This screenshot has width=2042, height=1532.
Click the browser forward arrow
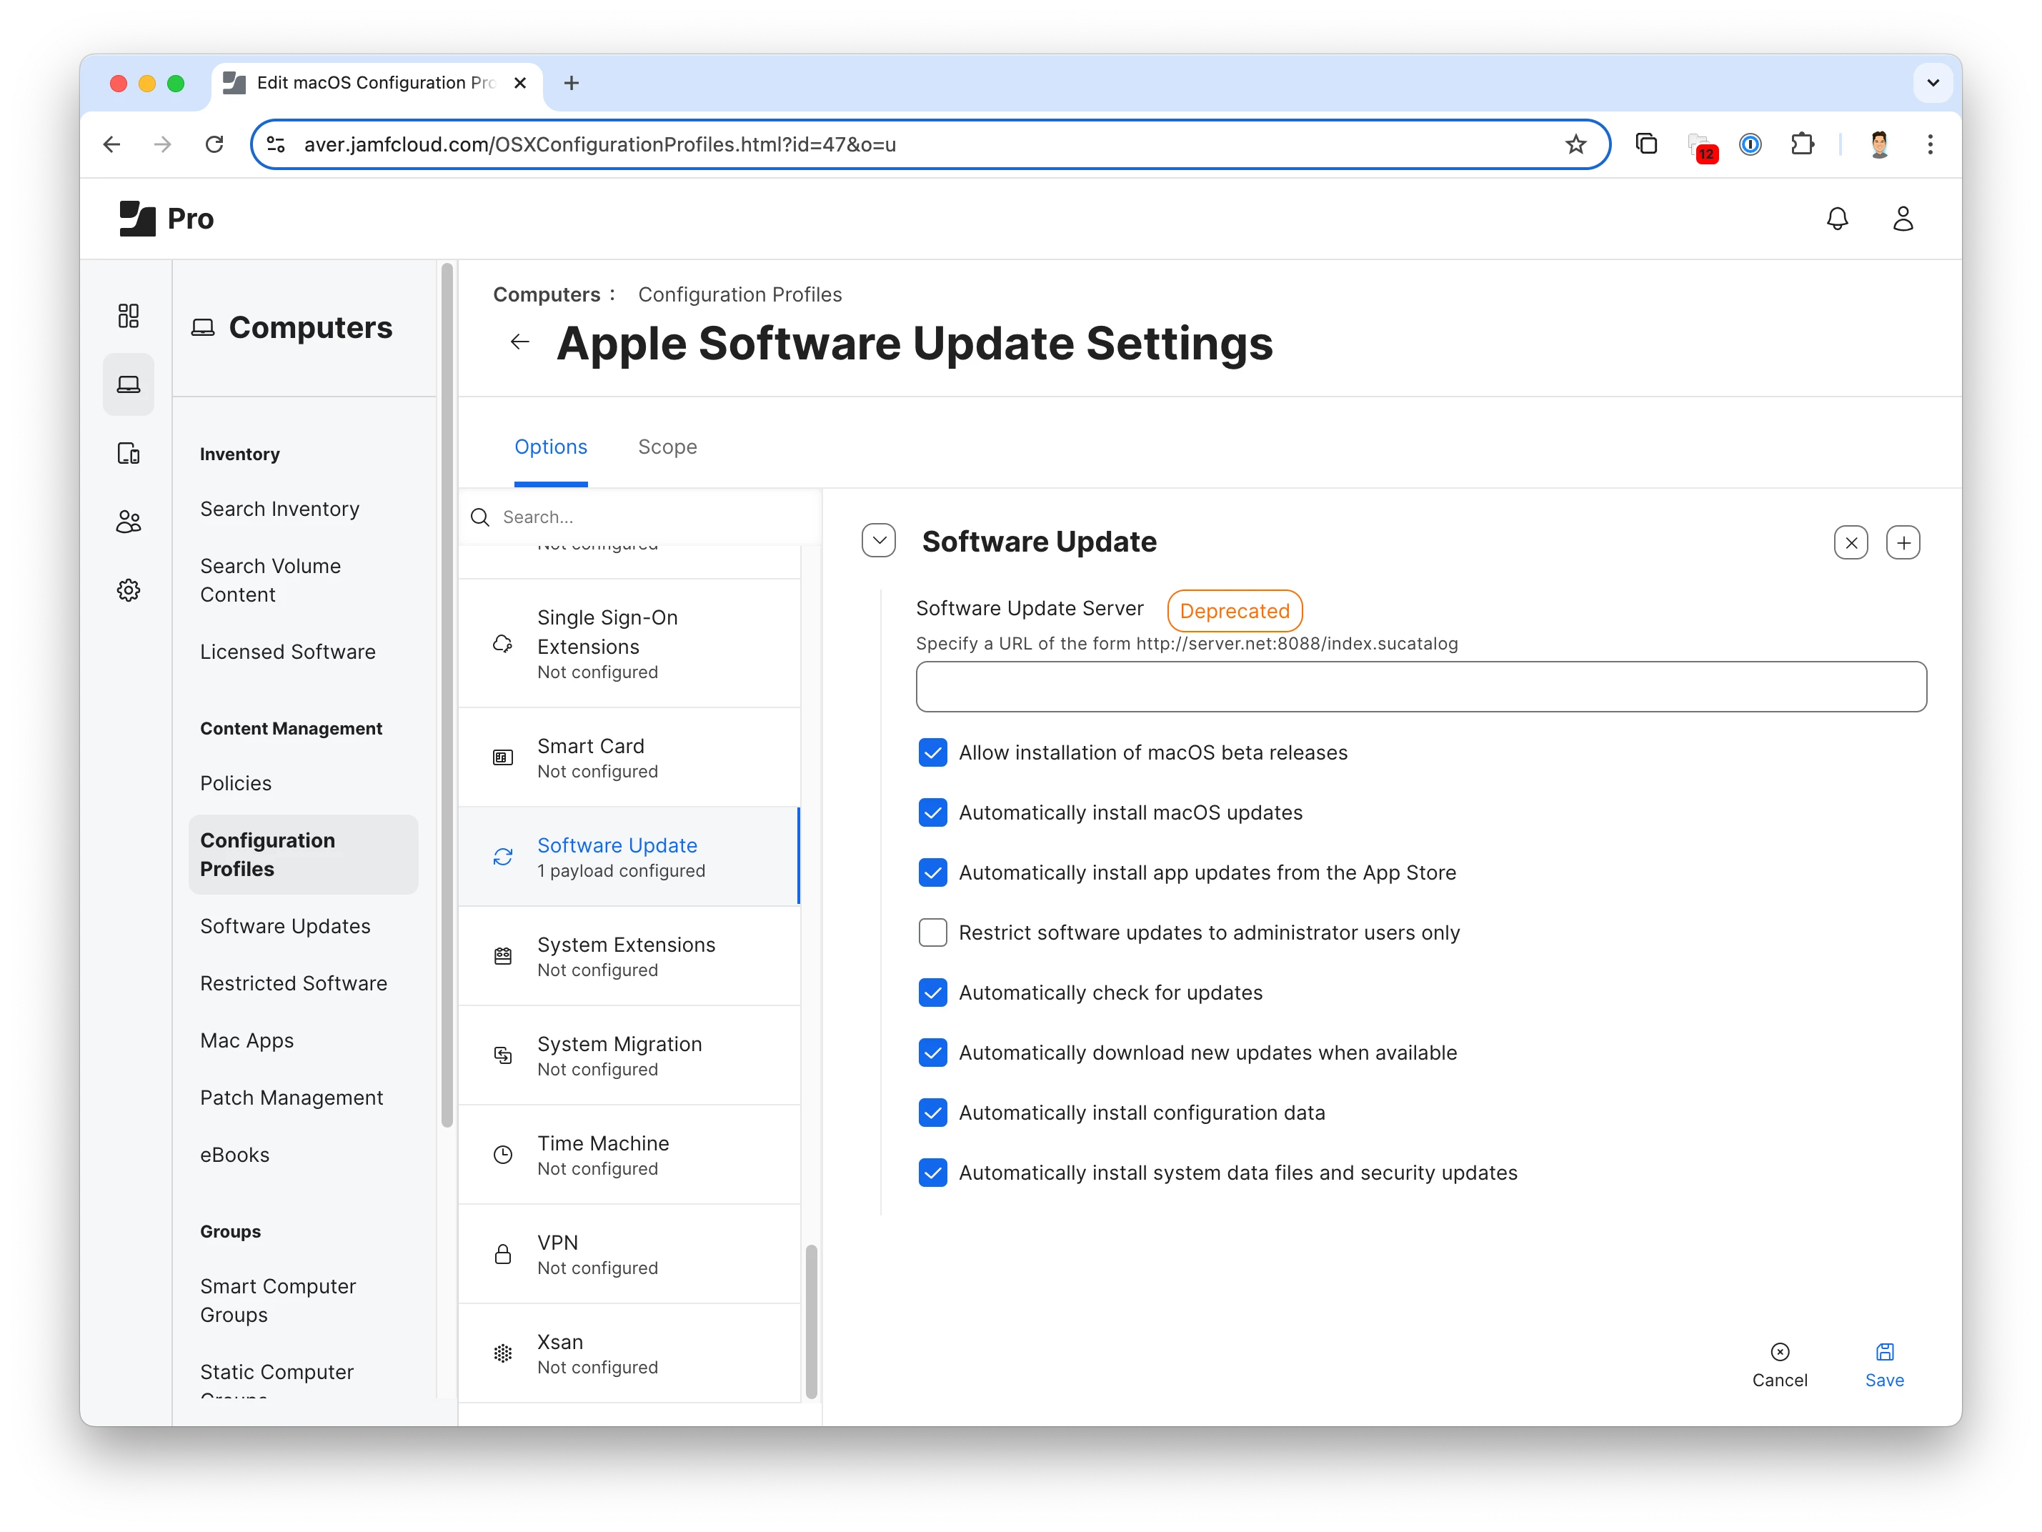162,144
